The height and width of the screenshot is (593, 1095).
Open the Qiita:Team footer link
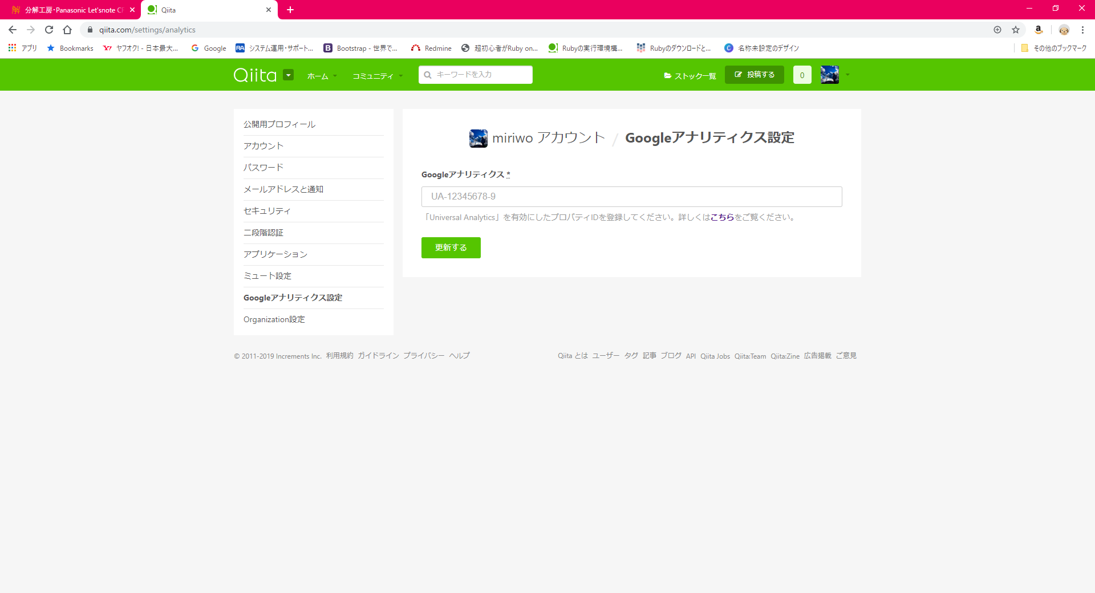click(x=751, y=356)
